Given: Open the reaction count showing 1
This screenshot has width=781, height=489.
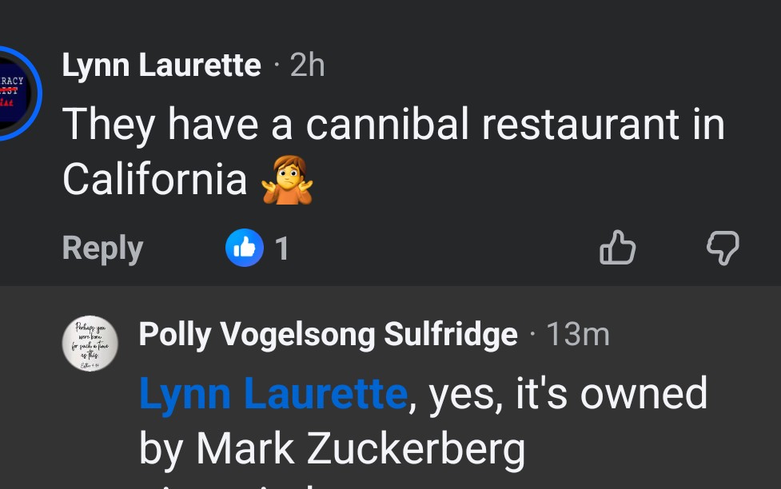Looking at the screenshot, I should [x=281, y=249].
